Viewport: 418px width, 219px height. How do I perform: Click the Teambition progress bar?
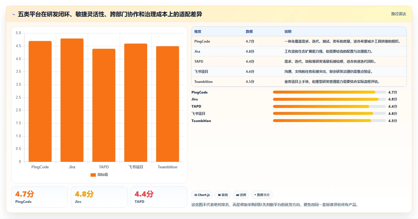pos(329,121)
